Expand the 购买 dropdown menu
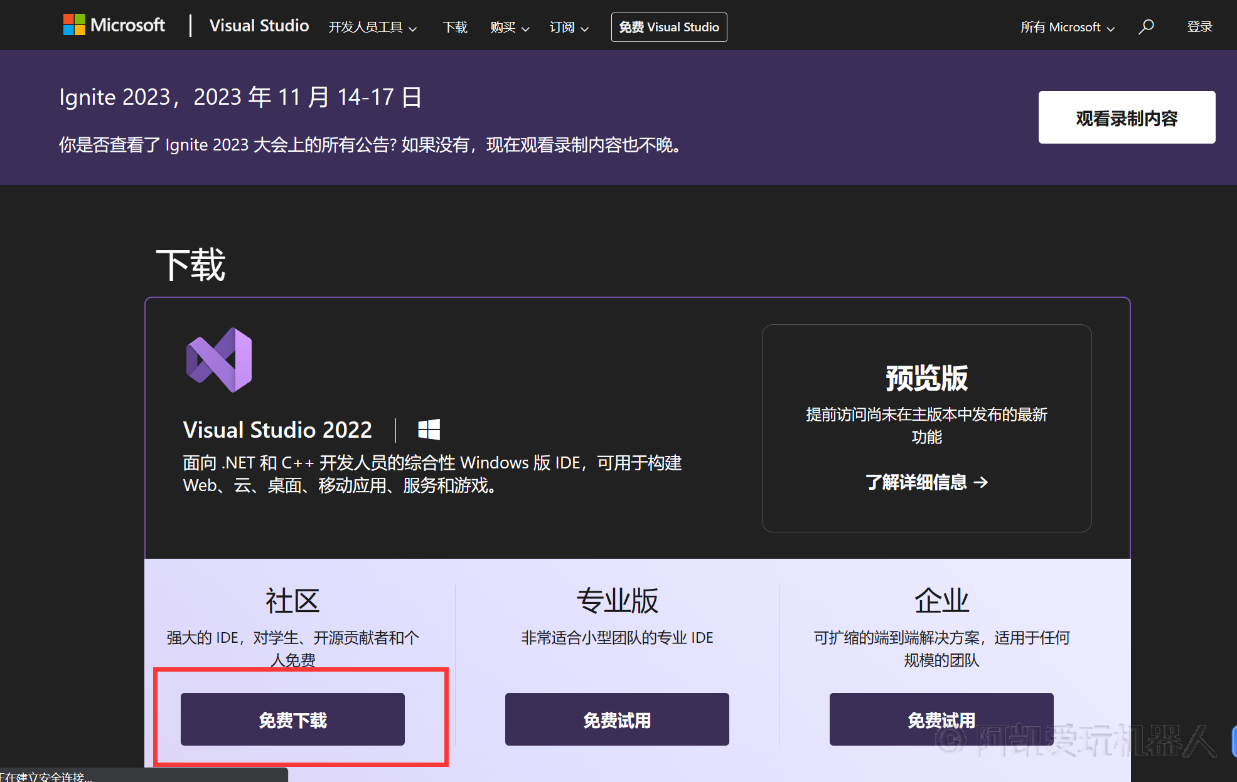Screen dimensions: 1237x782 510,27
